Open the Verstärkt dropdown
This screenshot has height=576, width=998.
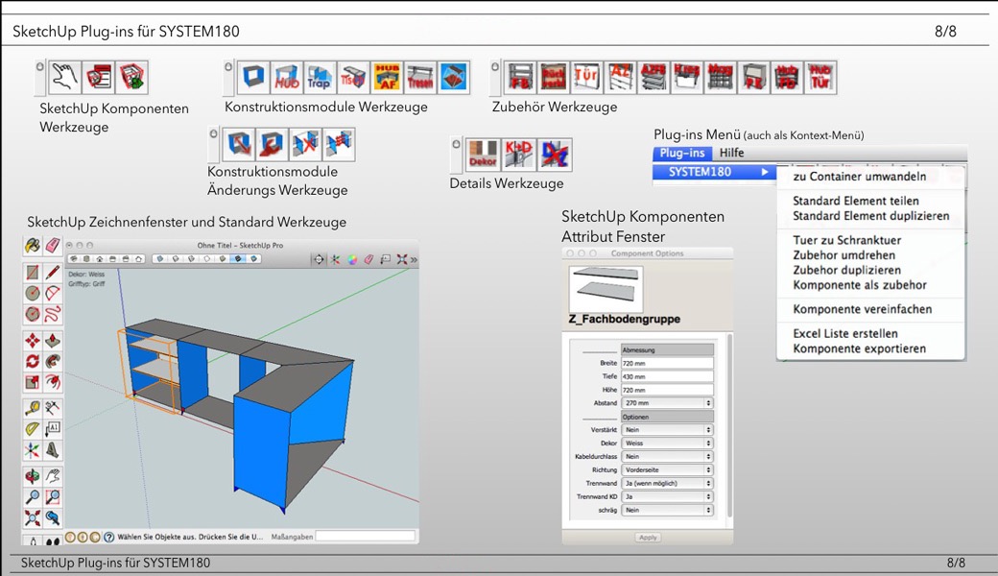click(667, 430)
